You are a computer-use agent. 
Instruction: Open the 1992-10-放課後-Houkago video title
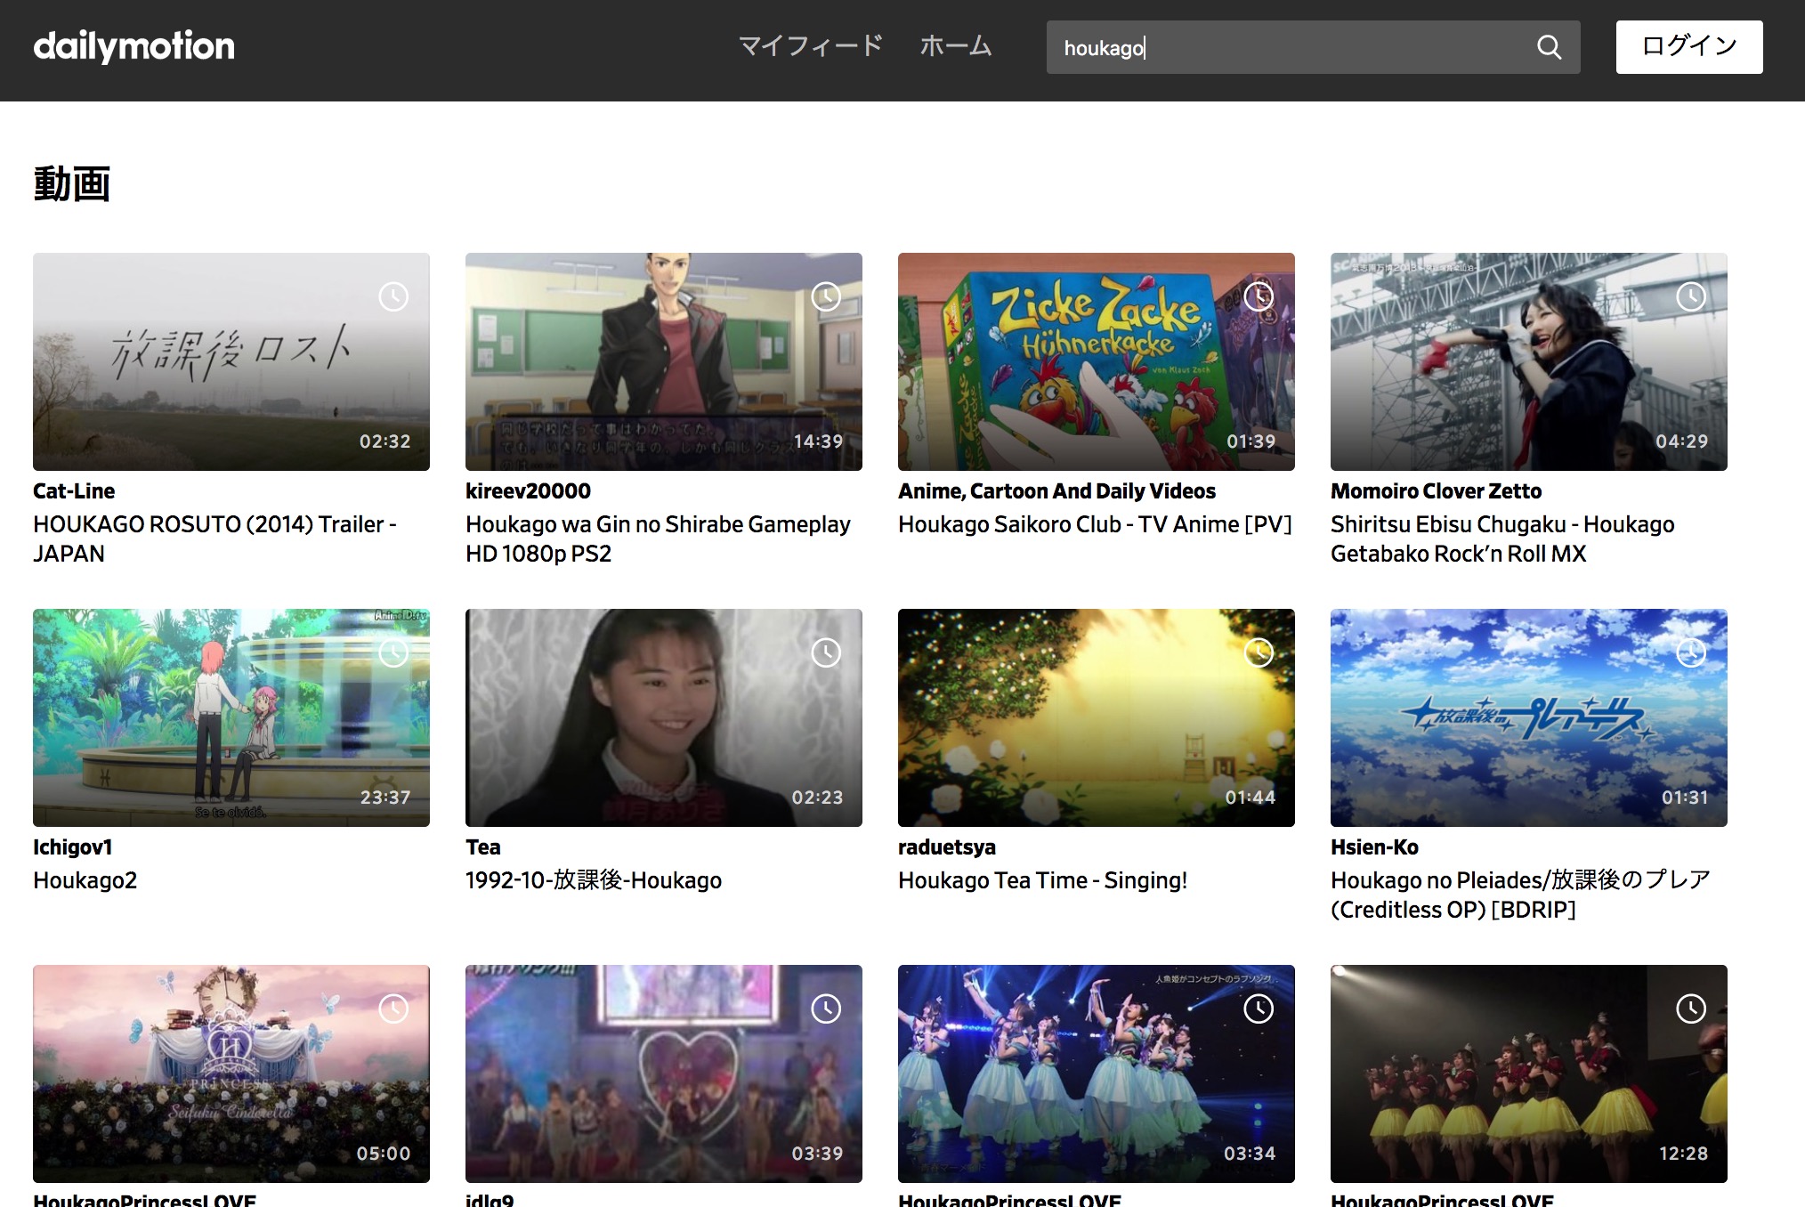594,880
